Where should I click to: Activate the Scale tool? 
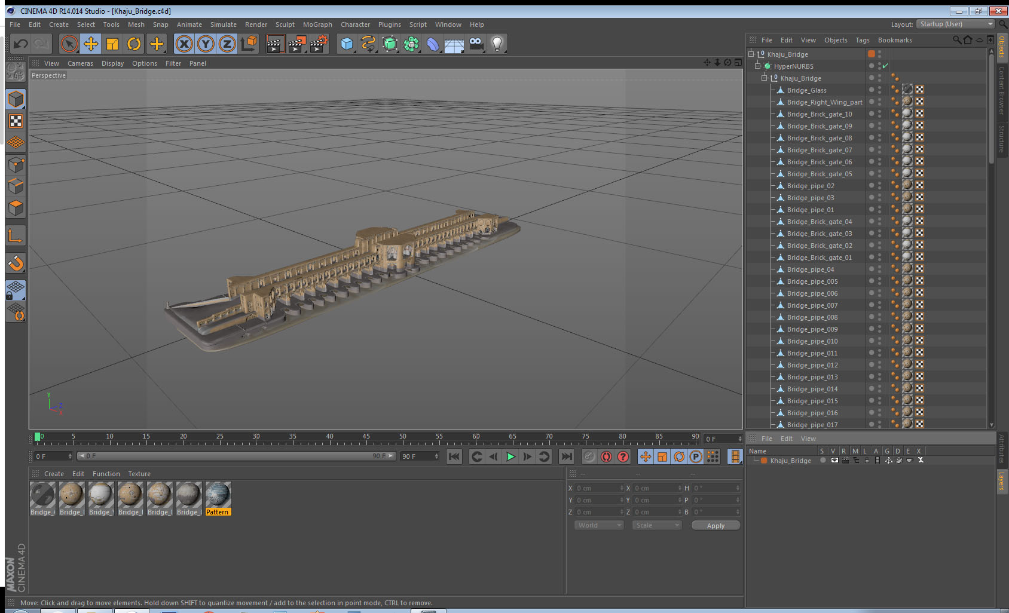[x=112, y=44]
